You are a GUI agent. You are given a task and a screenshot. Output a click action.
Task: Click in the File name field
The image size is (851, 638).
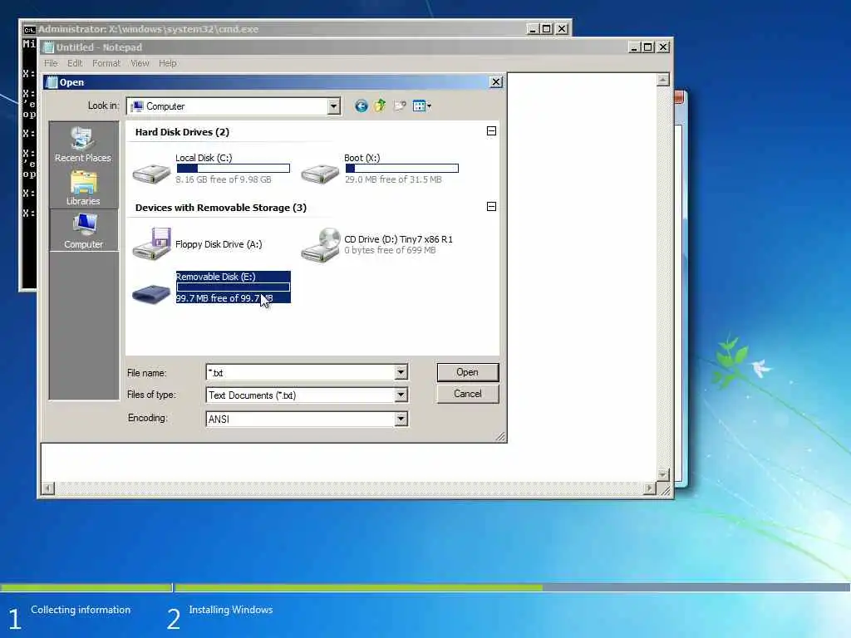point(301,372)
